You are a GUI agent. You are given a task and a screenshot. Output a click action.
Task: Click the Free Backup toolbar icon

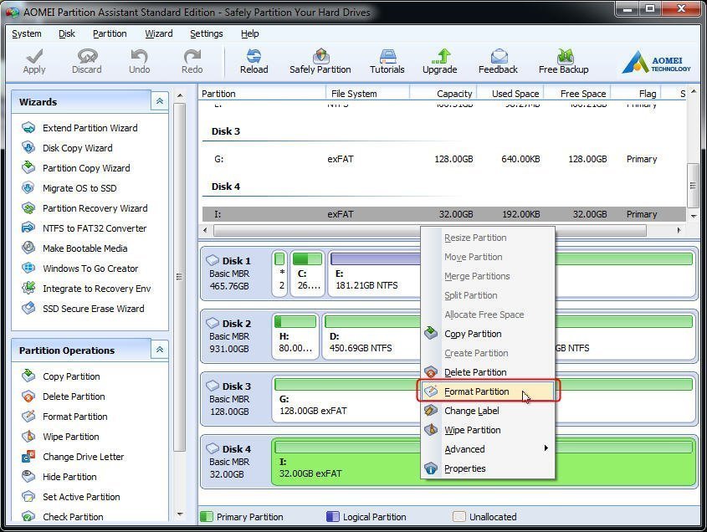[x=565, y=57]
